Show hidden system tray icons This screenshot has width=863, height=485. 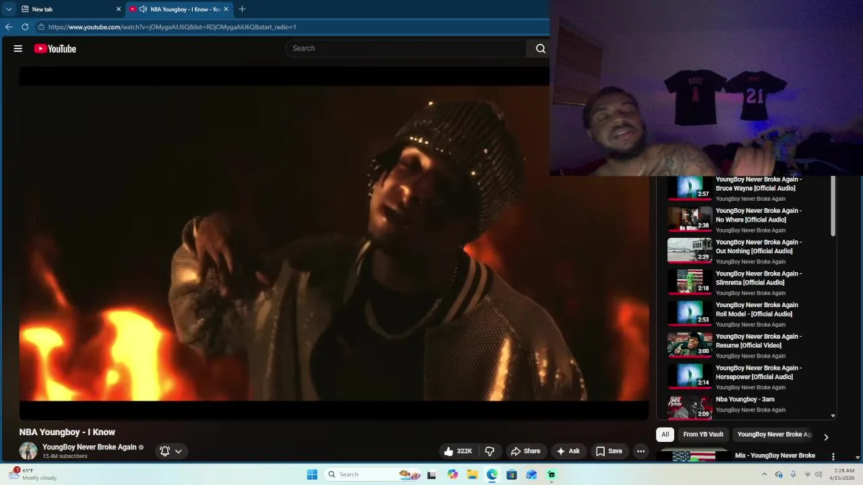[x=764, y=474]
